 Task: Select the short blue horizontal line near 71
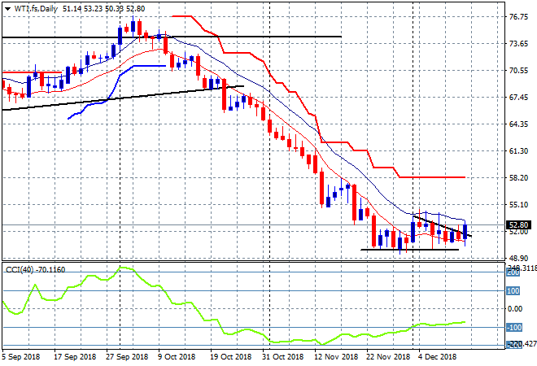pyautogui.click(x=150, y=66)
